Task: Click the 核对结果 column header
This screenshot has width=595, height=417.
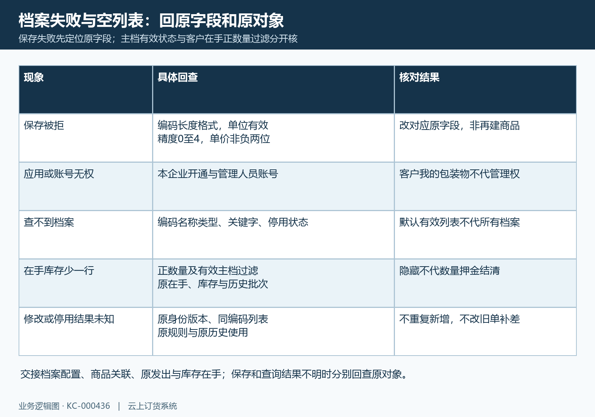Action: click(485, 90)
